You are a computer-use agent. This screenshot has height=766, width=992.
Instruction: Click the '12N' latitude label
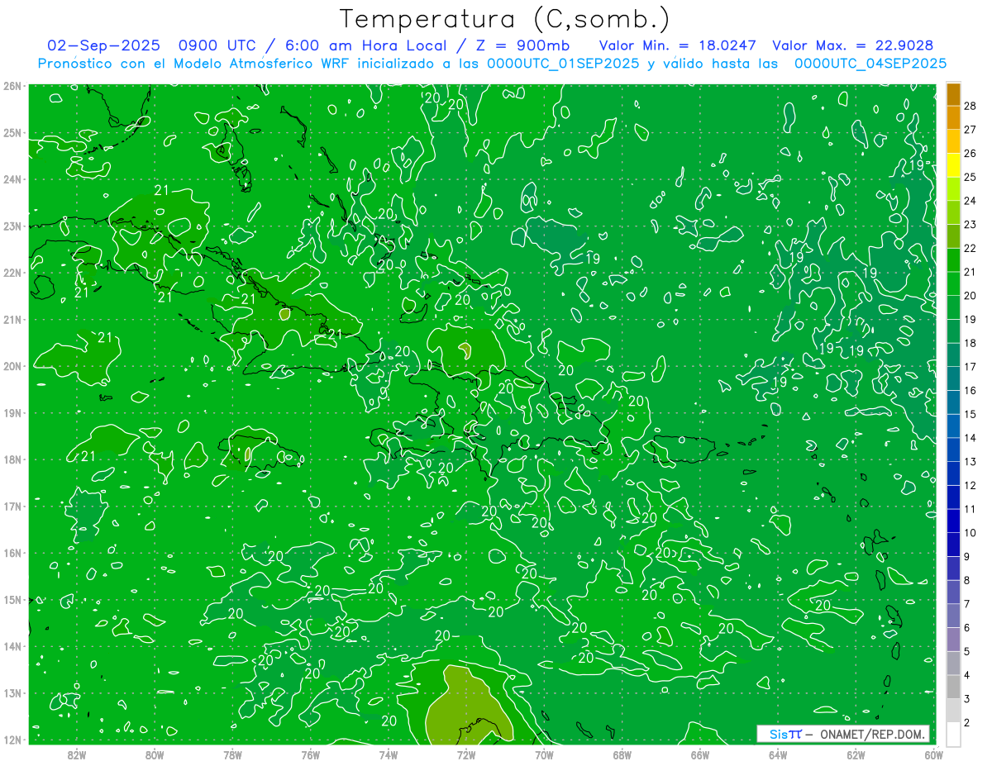(12, 740)
